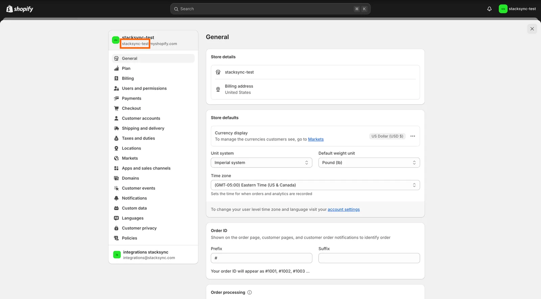Click the Checkout cart icon
This screenshot has height=299, width=541.
(116, 108)
